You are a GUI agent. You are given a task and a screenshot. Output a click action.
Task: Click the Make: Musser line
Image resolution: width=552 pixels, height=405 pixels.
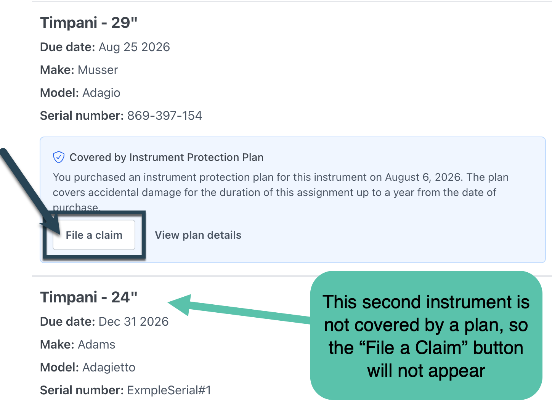click(x=79, y=70)
